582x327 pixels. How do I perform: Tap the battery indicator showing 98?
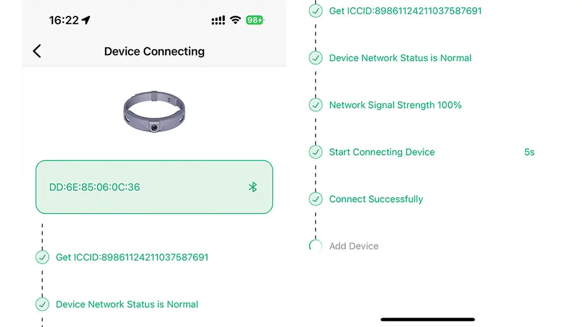[255, 20]
